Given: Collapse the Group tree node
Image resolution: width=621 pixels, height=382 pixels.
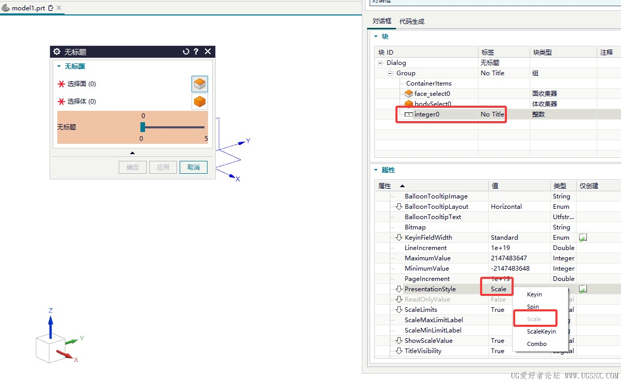Looking at the screenshot, I should coord(390,73).
